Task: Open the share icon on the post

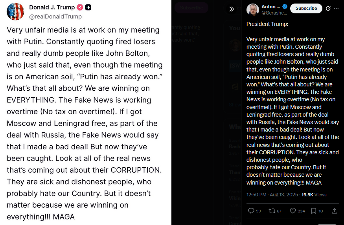Action: (x=335, y=211)
